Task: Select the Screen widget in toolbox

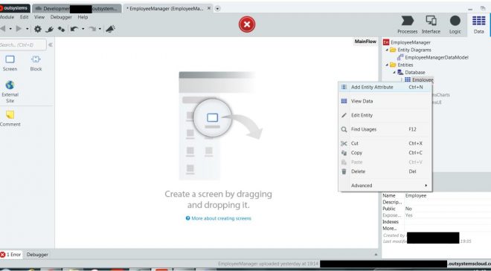Action: [x=10, y=63]
